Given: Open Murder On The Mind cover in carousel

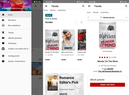Looking at the screenshot, I should coord(52,40).
